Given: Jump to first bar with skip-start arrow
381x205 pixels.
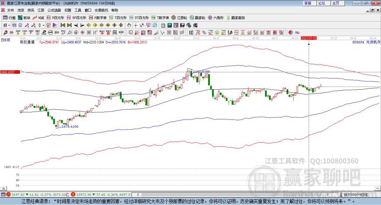Looking at the screenshot, I should click(x=63, y=25).
